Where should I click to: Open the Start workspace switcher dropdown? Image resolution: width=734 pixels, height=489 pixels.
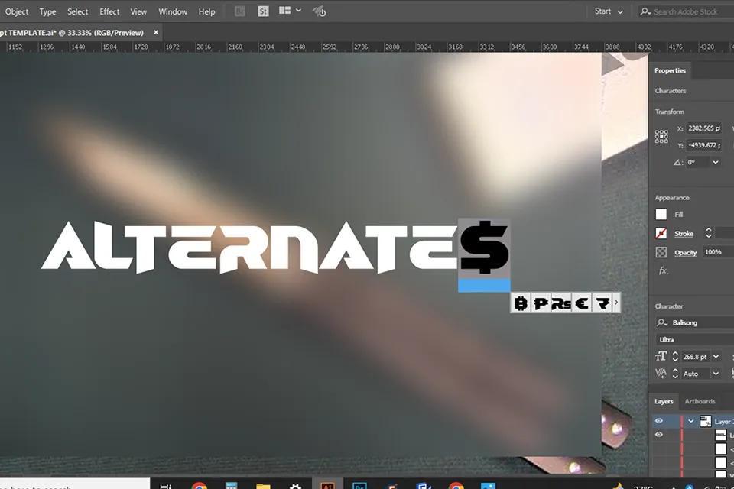[609, 11]
